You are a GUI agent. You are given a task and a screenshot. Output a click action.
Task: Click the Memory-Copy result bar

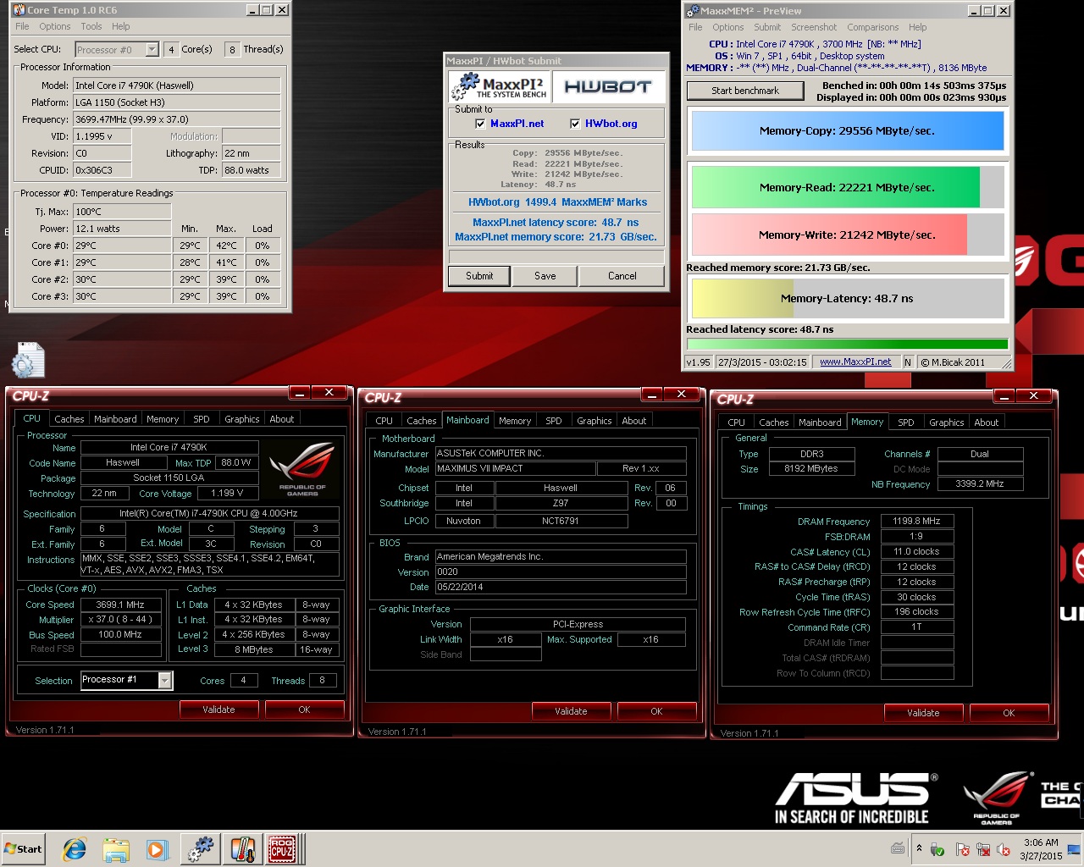point(848,131)
